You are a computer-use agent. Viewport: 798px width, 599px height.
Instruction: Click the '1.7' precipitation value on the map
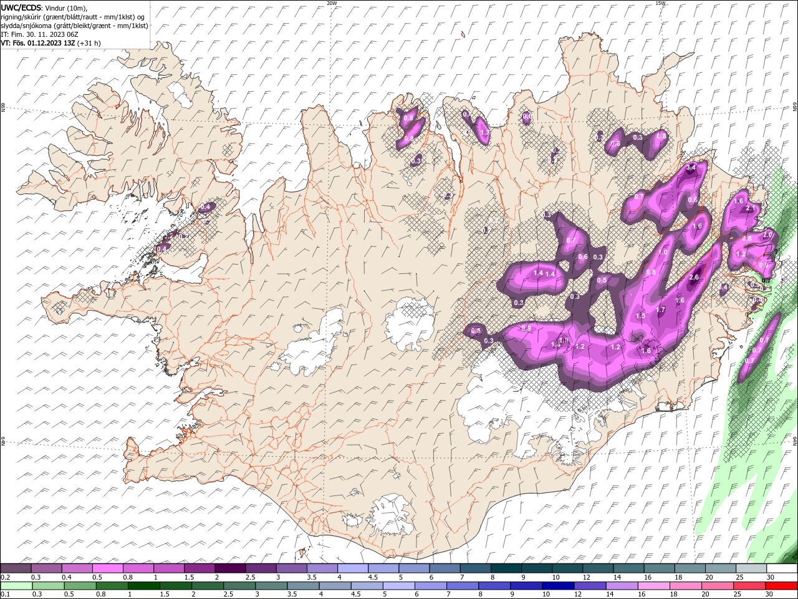coord(661,309)
